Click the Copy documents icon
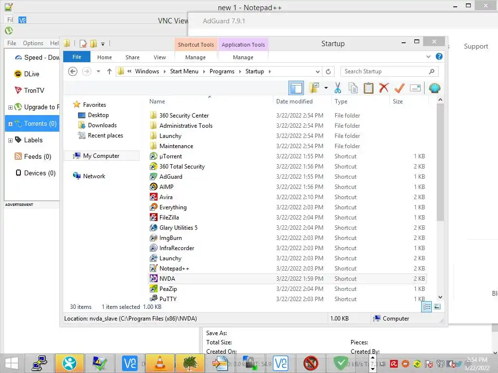 click(353, 88)
